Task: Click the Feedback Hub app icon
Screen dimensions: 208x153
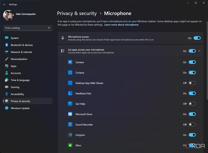Action: (x=70, y=93)
